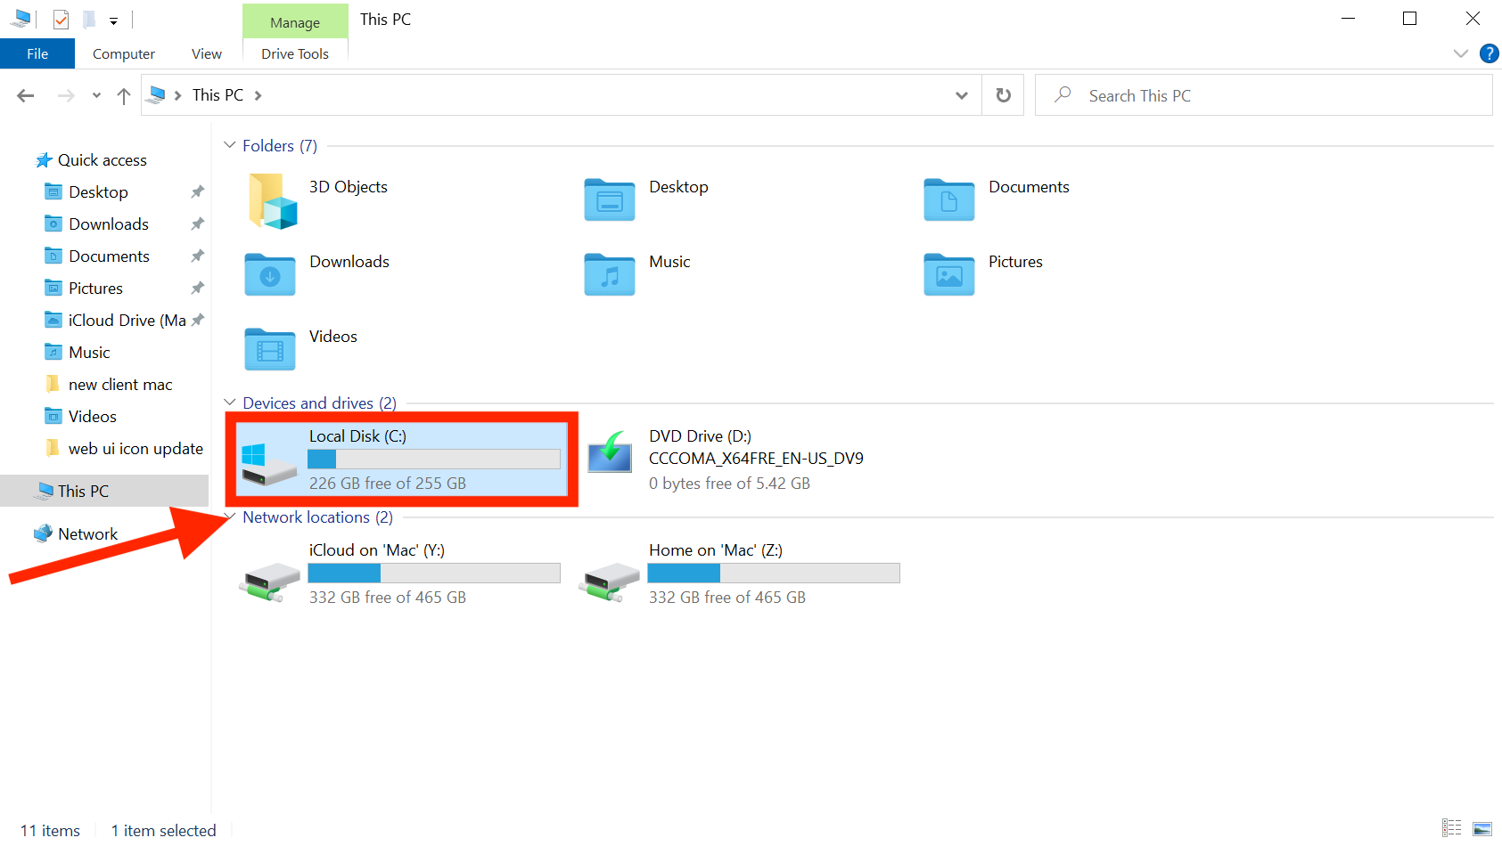Click the system icon in title bar
1502x846 pixels.
coord(21,19)
